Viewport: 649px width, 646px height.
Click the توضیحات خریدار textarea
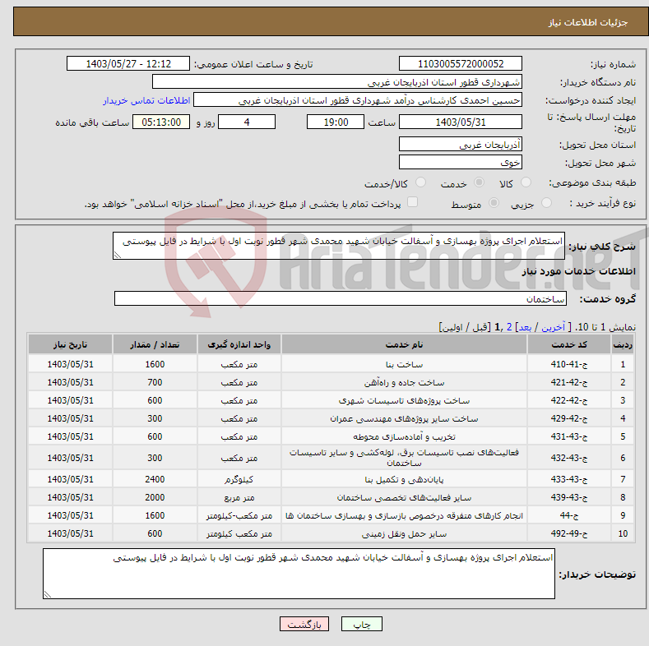299,574
